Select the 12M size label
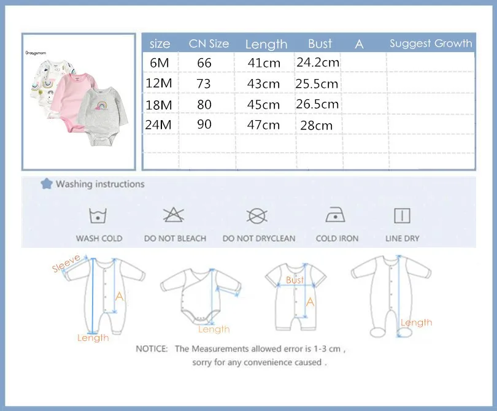 (159, 83)
